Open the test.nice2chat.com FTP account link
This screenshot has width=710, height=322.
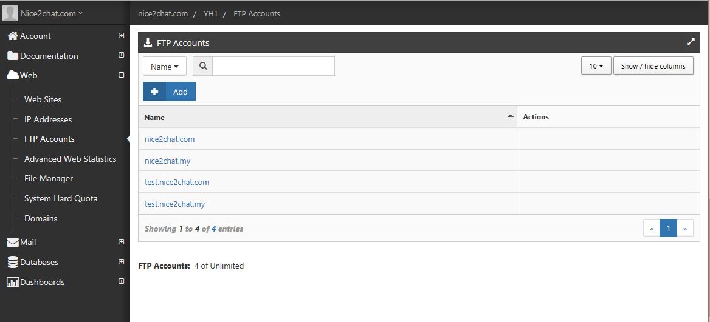[x=177, y=182]
